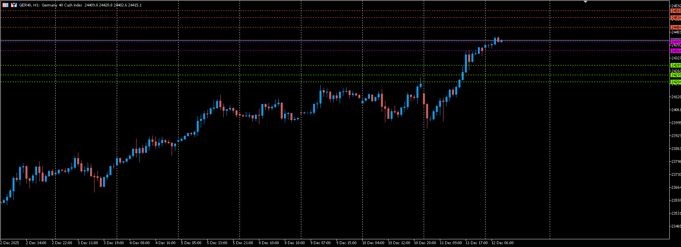Image resolution: width=681 pixels, height=247 pixels.
Task: Select the magenta 24364 price level label
Action: tap(676, 51)
